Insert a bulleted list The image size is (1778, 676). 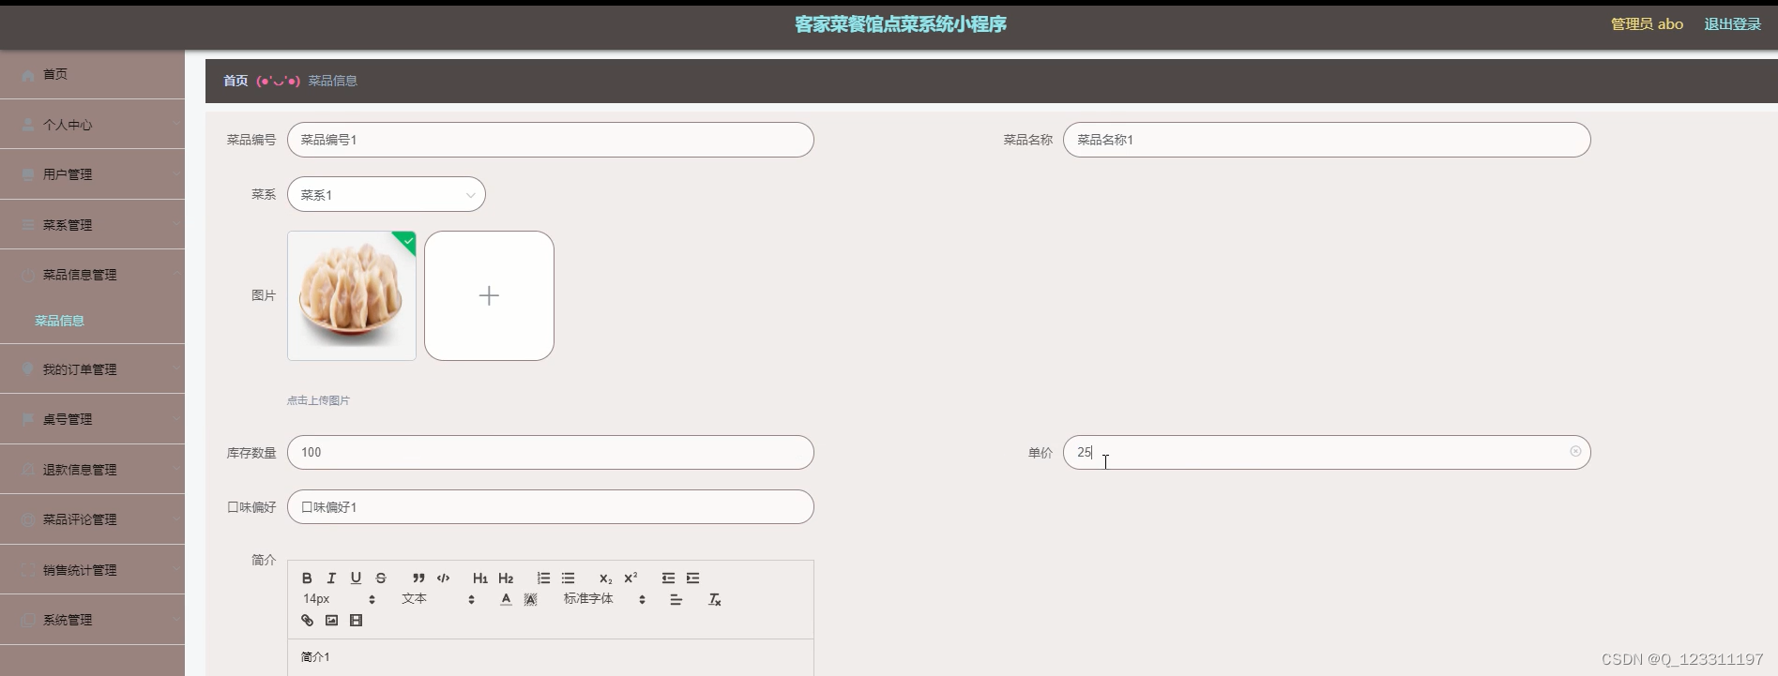(x=568, y=578)
